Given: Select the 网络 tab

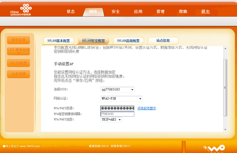Looking at the screenshot, I should pos(93,12).
